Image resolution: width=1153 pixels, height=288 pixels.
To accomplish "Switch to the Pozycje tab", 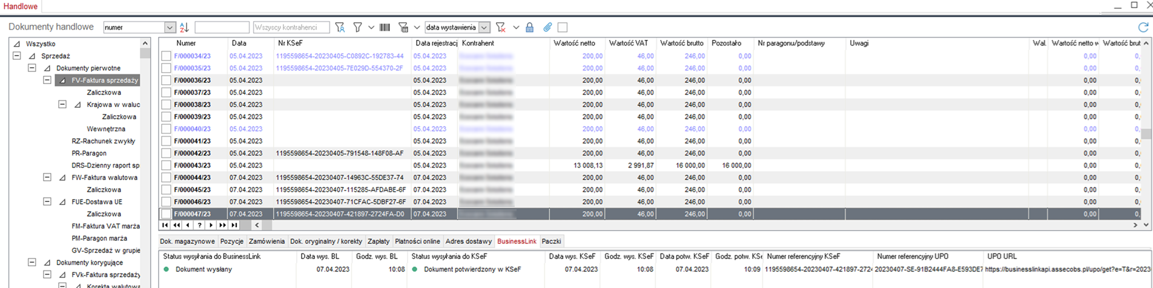I will tap(231, 241).
